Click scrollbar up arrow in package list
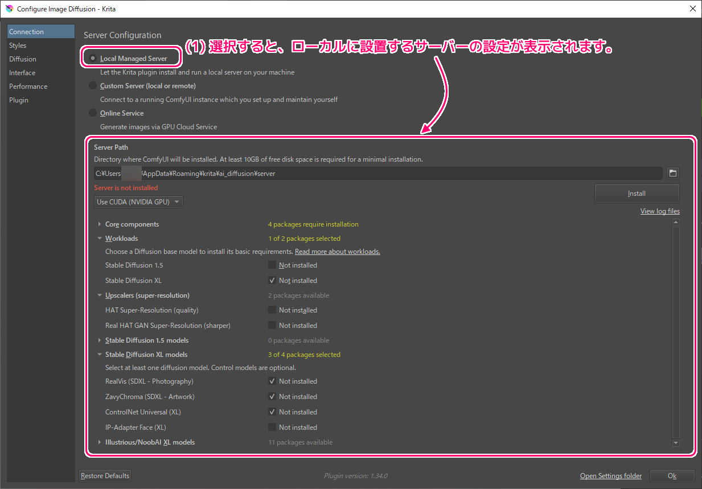The width and height of the screenshot is (702, 489). pyautogui.click(x=676, y=223)
